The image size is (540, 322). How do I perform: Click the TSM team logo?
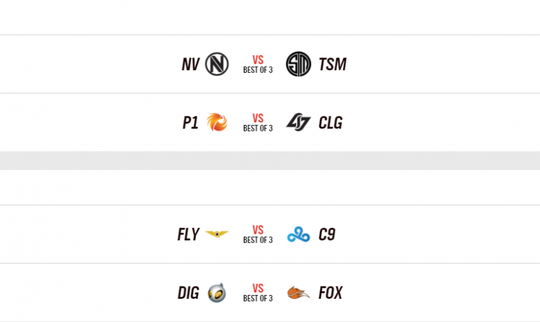pos(298,64)
